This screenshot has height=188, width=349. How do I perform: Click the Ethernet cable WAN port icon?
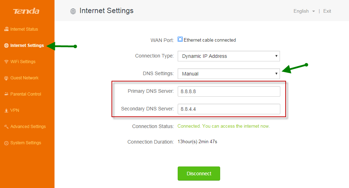180,39
